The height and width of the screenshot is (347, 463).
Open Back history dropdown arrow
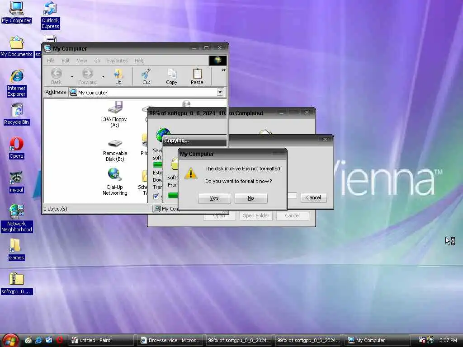click(72, 76)
